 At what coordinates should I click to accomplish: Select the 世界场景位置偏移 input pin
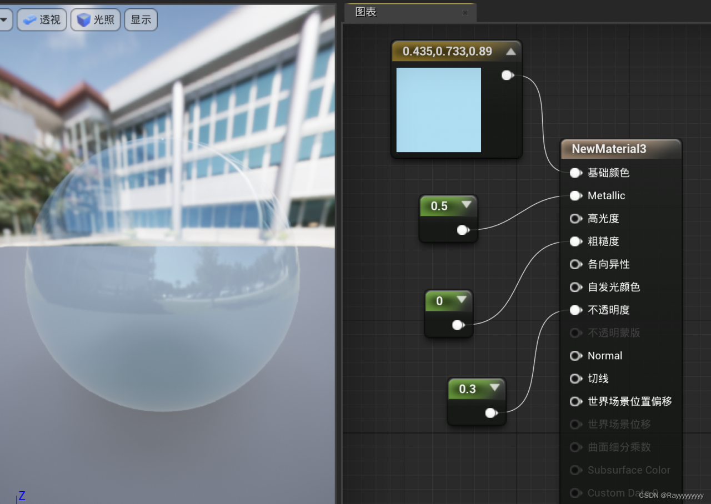click(576, 401)
